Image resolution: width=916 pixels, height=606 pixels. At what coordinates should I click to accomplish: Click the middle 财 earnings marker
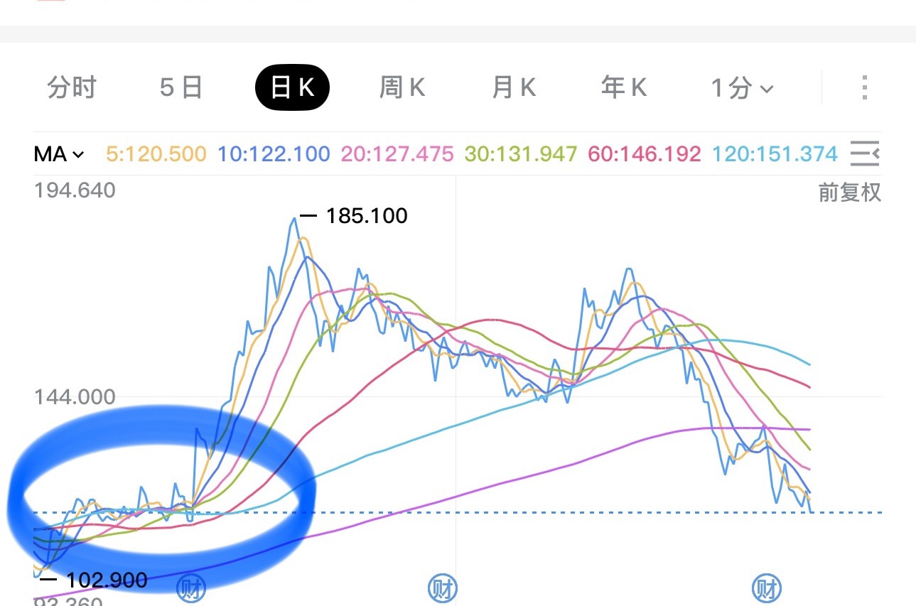click(442, 588)
